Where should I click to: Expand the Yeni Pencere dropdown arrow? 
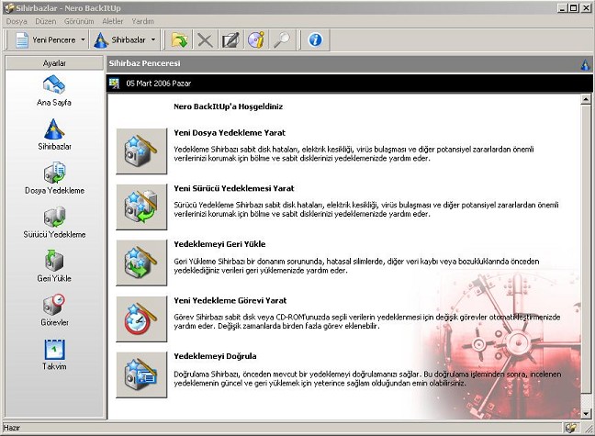(x=83, y=40)
